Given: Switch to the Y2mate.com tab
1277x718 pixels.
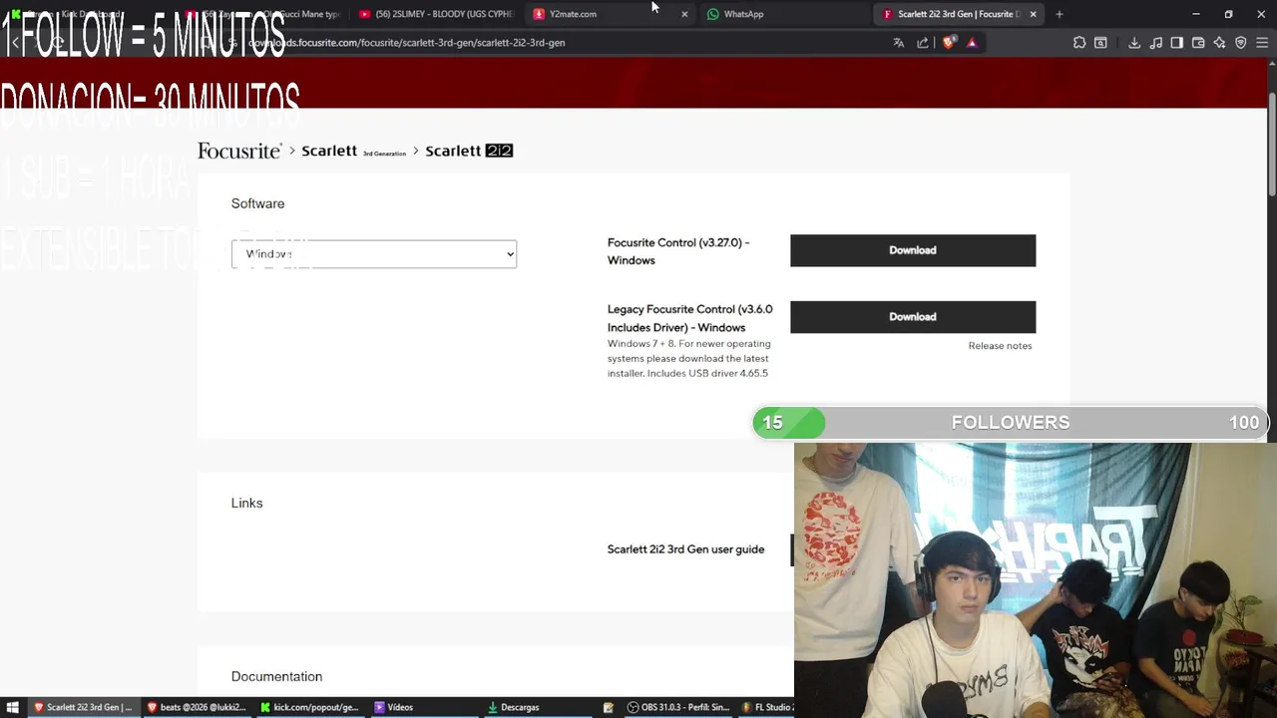Looking at the screenshot, I should (609, 14).
